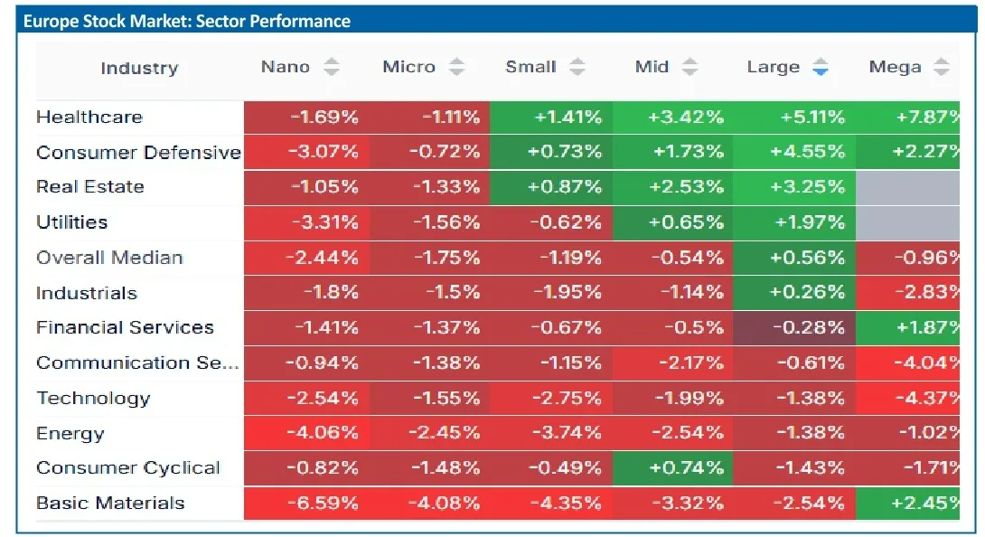Click Healthcare Mega cell +7.87%
Screen dimensions: 985x537
point(907,118)
